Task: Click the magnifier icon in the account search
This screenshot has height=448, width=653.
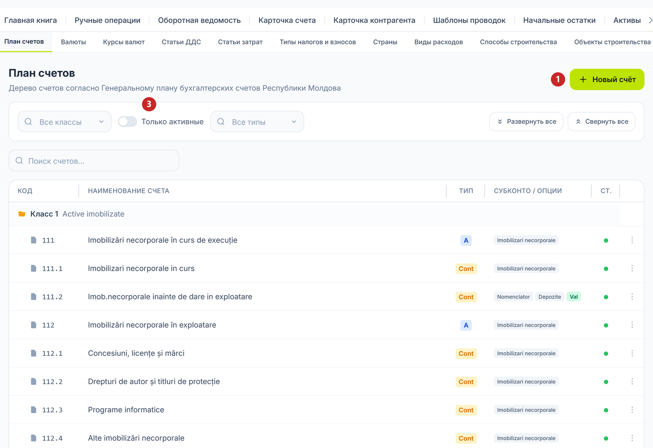Action: point(19,161)
